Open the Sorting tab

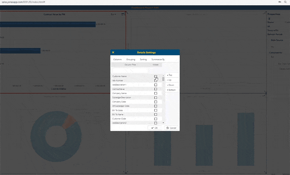pos(143,59)
